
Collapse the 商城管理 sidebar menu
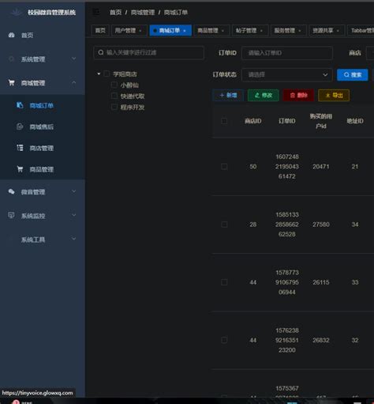pos(74,82)
